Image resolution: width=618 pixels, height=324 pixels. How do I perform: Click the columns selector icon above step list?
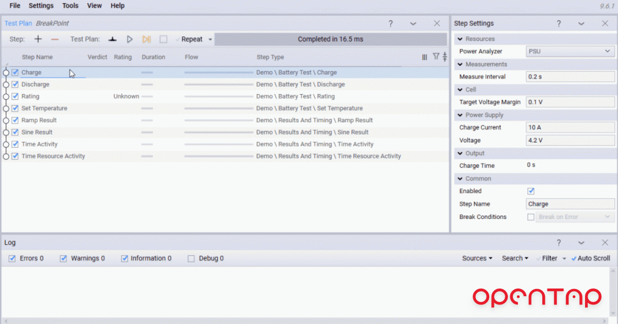(x=424, y=57)
